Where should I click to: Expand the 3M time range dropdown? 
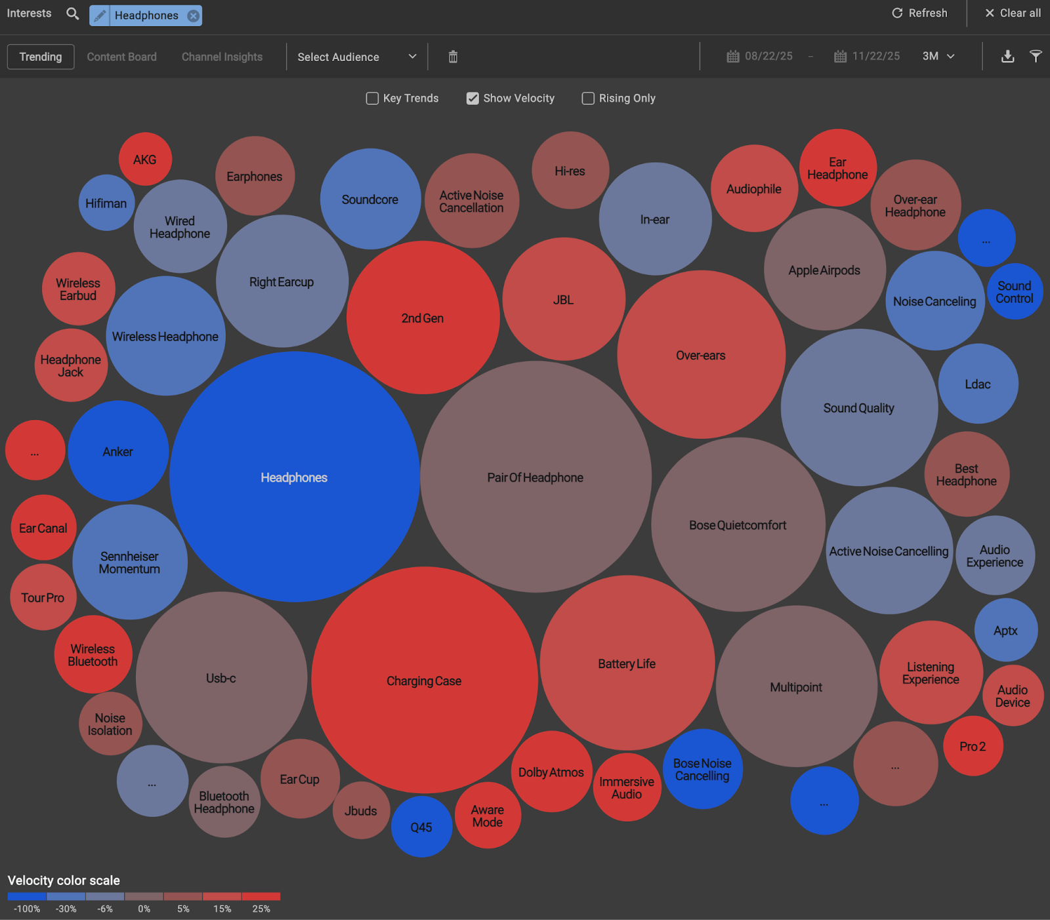point(938,56)
